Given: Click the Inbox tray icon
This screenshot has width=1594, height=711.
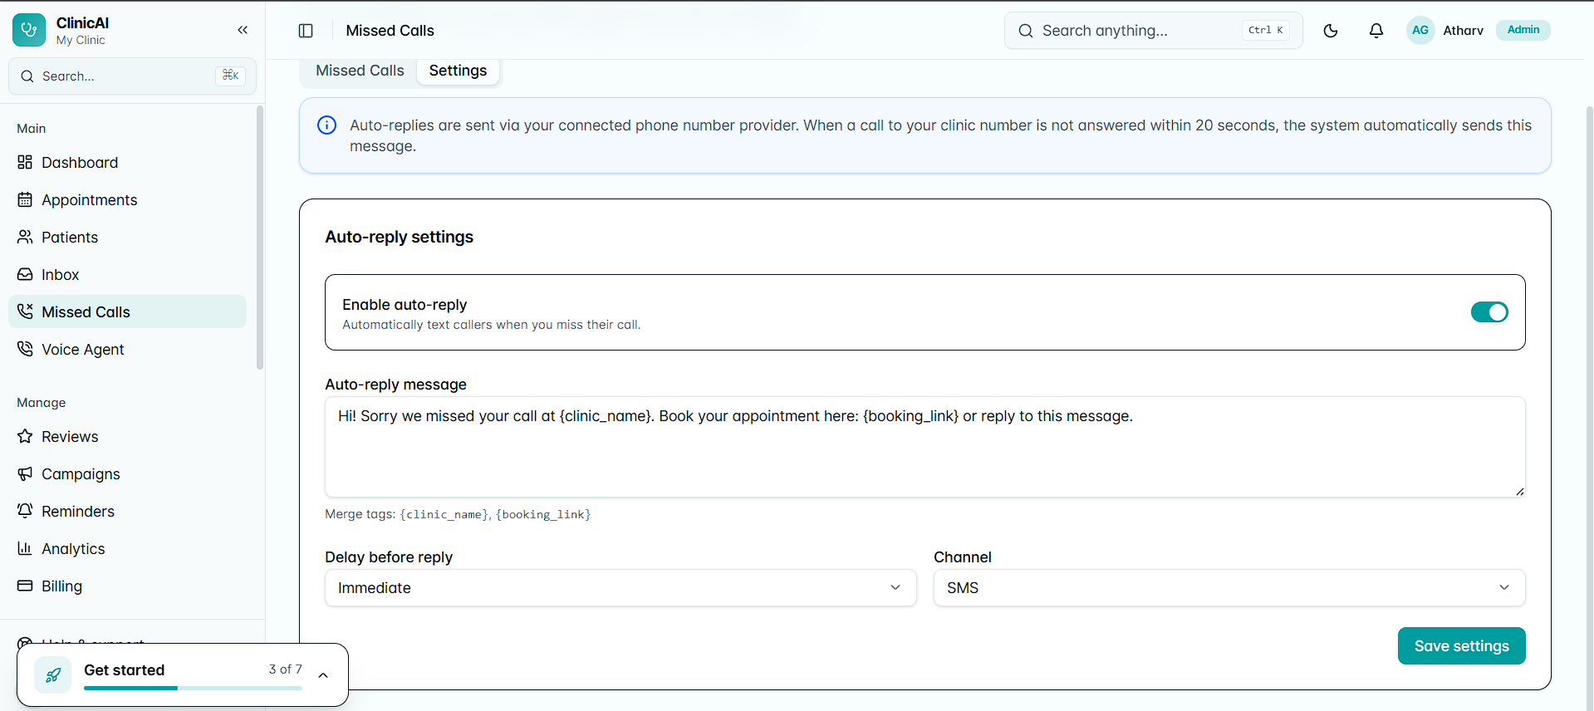Looking at the screenshot, I should [25, 274].
